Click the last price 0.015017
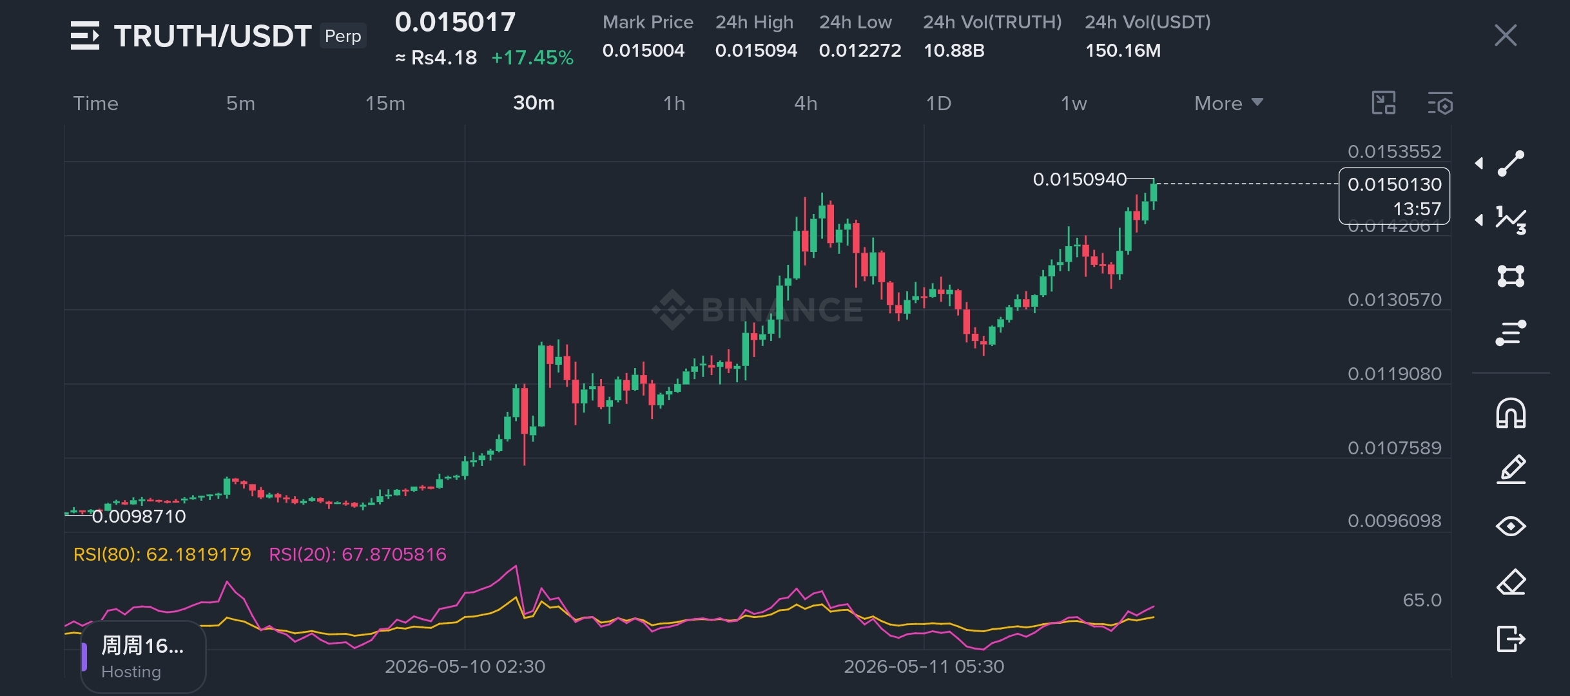 455,23
